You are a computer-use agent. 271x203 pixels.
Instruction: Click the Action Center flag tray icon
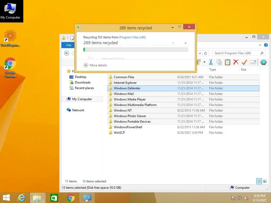click(x=233, y=198)
